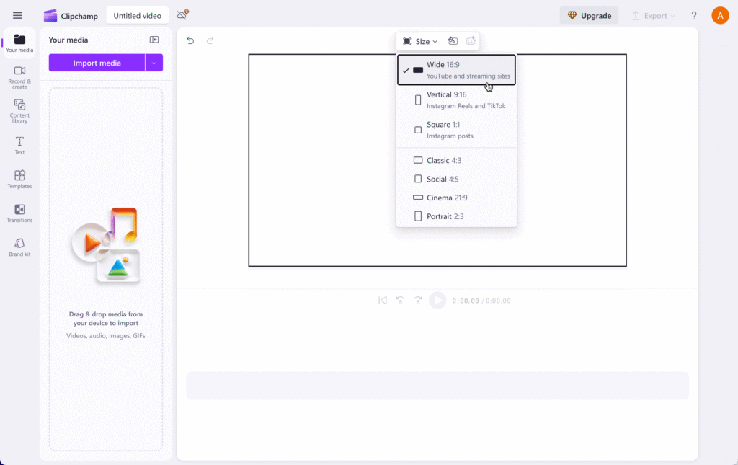Select the Text tool in sidebar

coord(19,145)
